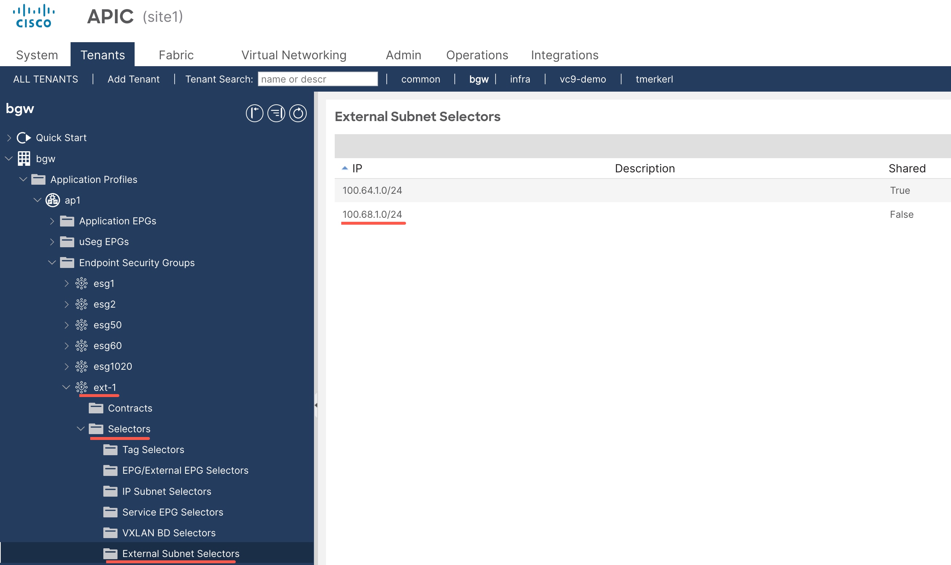
Task: Expand the esg50 node
Action: tap(67, 325)
